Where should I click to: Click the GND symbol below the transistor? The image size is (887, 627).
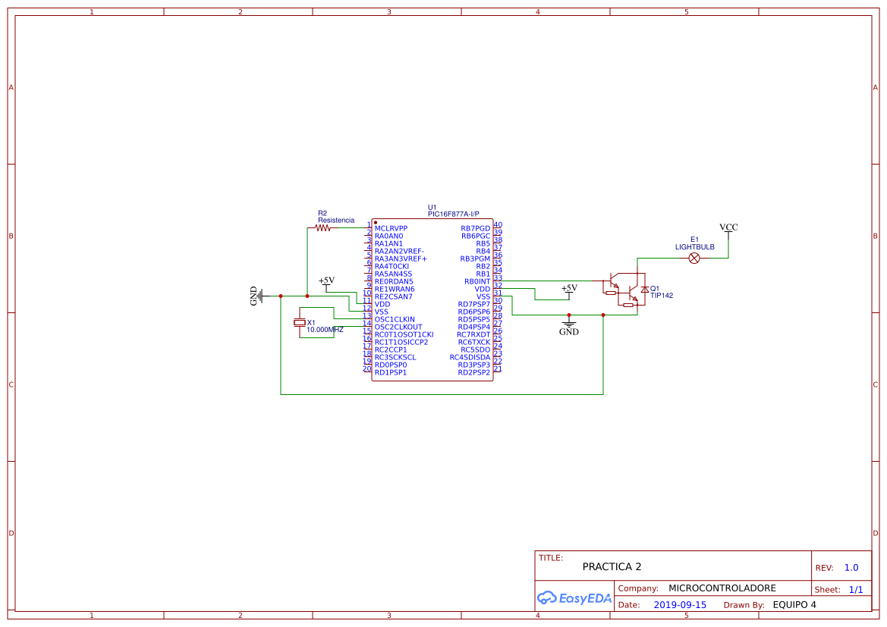pos(569,326)
